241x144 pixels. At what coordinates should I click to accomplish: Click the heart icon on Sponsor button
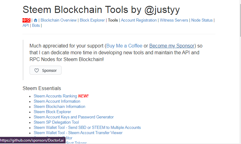pos(37,70)
